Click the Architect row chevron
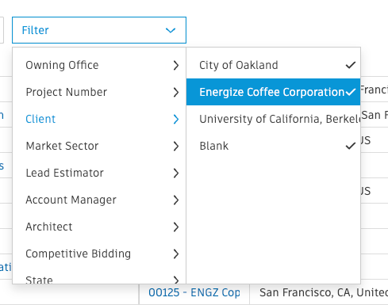The height and width of the screenshot is (305, 388). pyautogui.click(x=176, y=227)
